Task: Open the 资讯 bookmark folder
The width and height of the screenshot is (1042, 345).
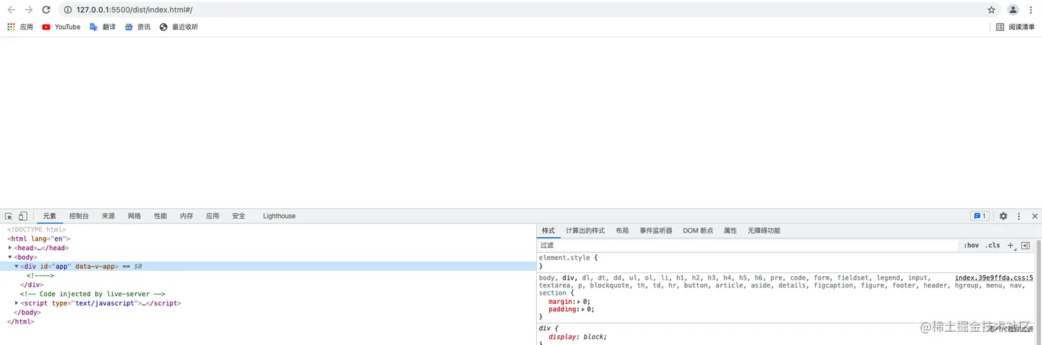Action: click(x=137, y=27)
